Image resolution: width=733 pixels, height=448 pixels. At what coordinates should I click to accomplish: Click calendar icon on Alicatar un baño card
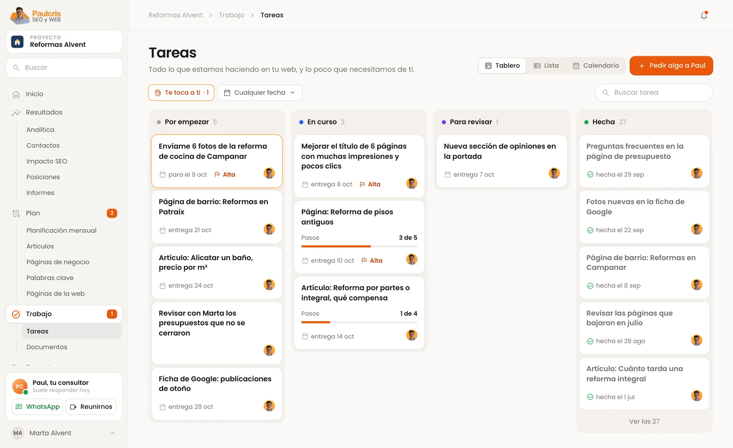[162, 286]
